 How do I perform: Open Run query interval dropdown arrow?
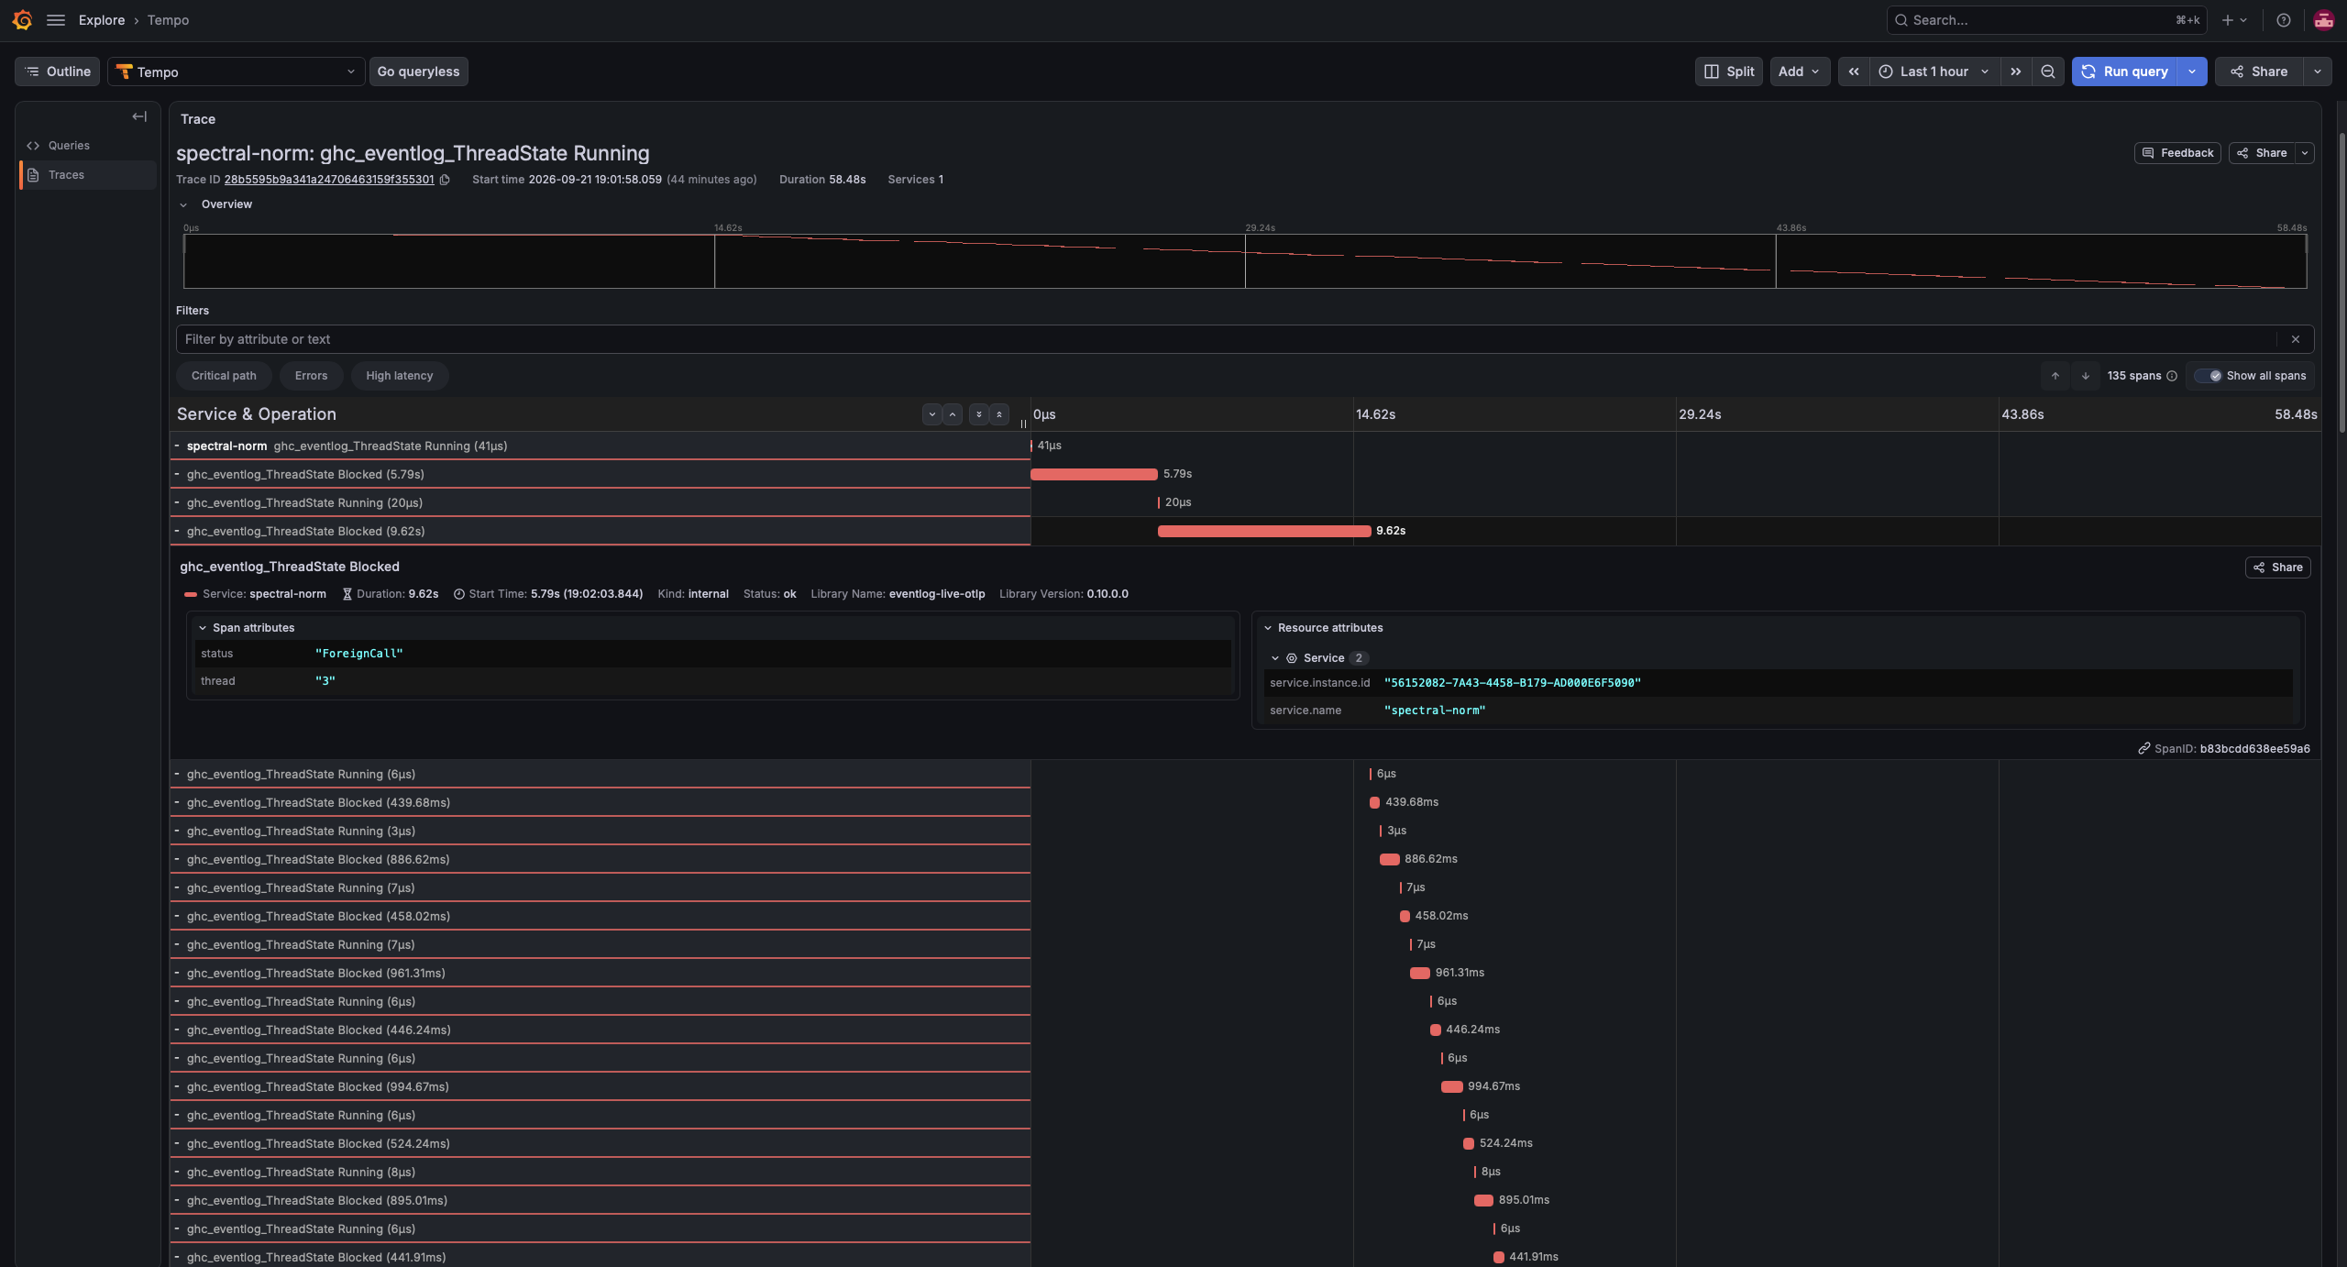[2192, 72]
